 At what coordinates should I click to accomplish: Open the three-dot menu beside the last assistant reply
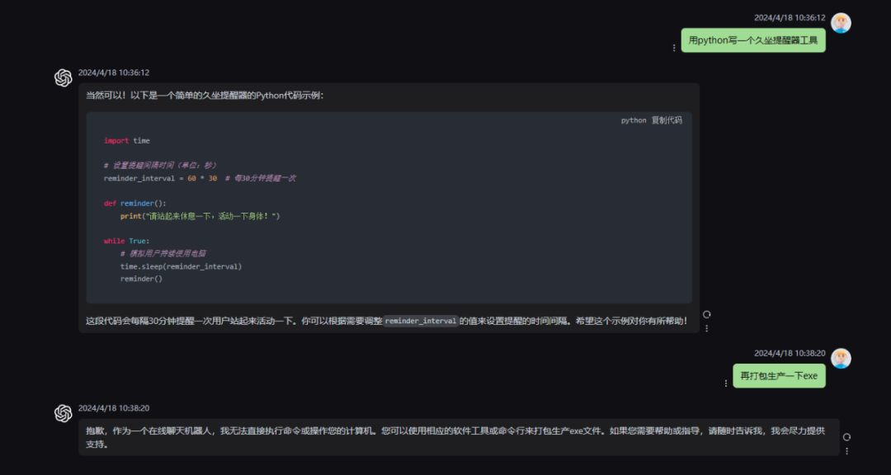pos(846,449)
